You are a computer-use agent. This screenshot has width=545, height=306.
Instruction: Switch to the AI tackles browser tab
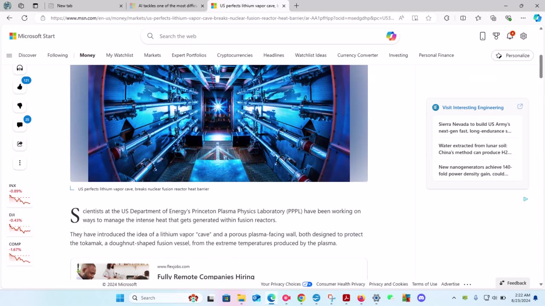pyautogui.click(x=167, y=6)
